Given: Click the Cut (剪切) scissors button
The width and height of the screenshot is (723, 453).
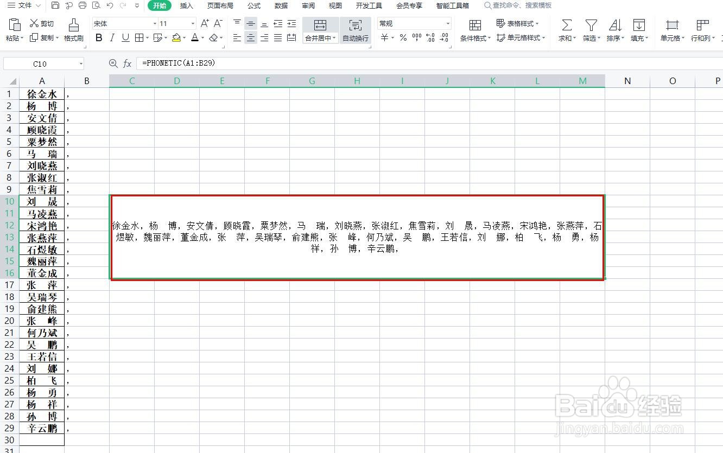Looking at the screenshot, I should (x=41, y=23).
